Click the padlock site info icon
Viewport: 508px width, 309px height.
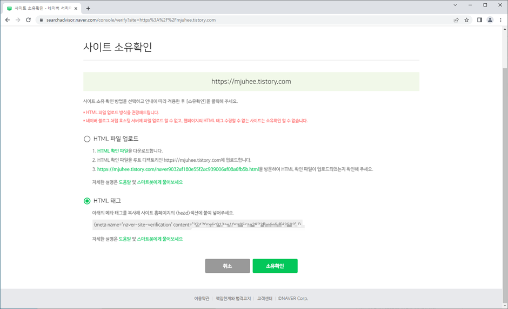[x=41, y=20]
